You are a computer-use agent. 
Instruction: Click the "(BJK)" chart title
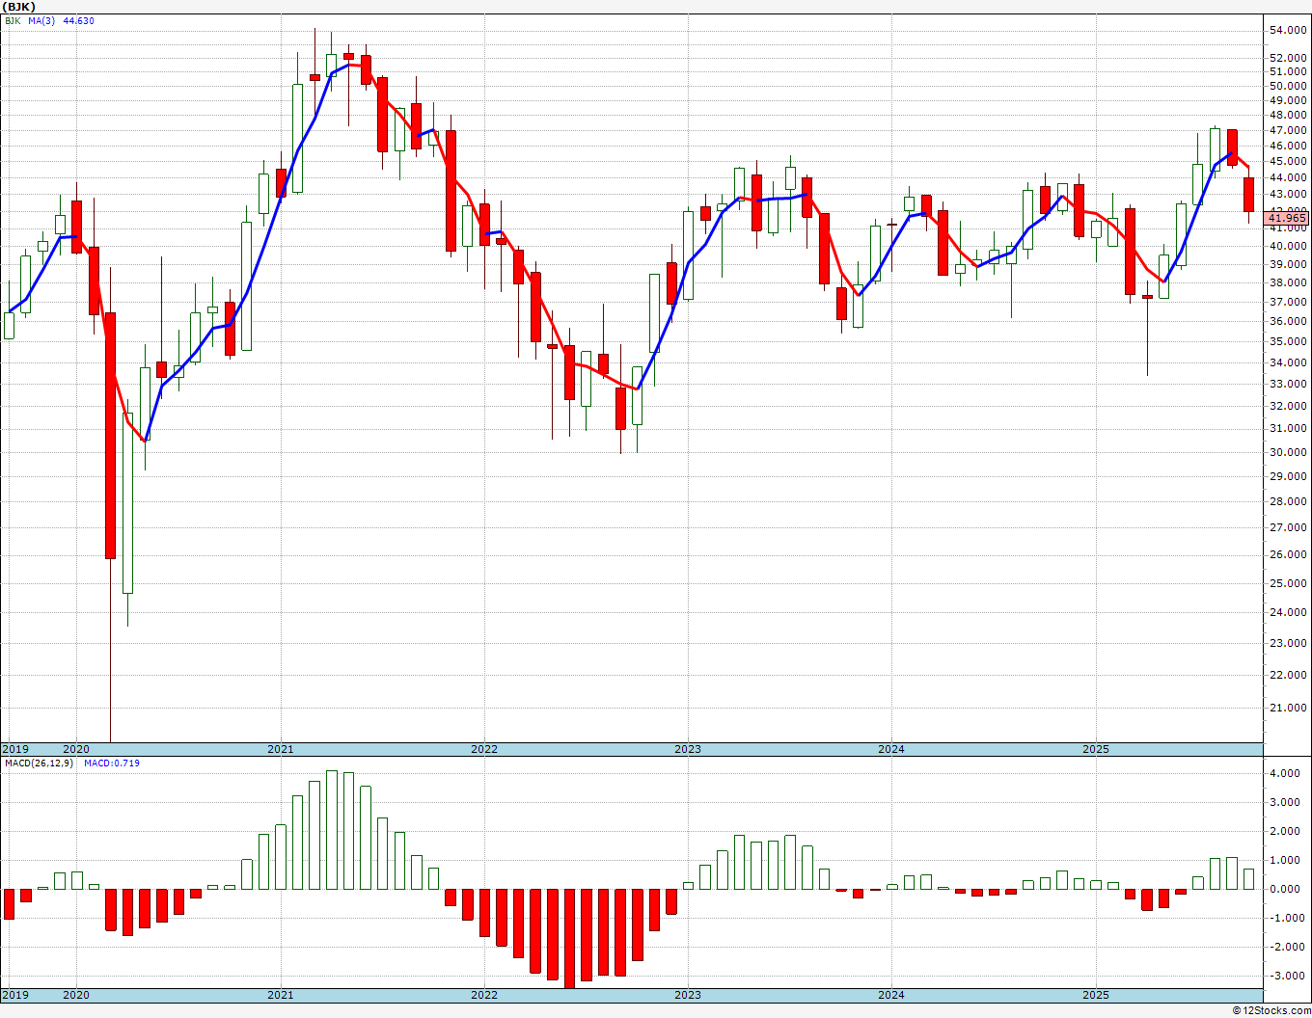point(17,7)
